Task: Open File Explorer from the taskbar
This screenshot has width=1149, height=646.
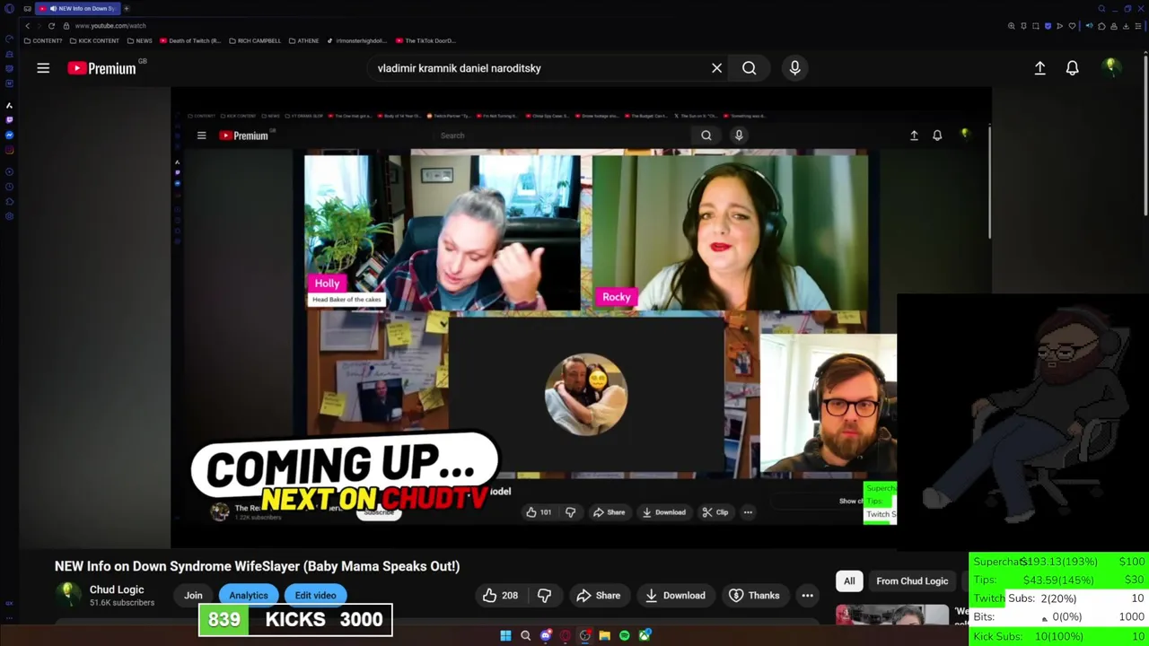Action: click(604, 635)
